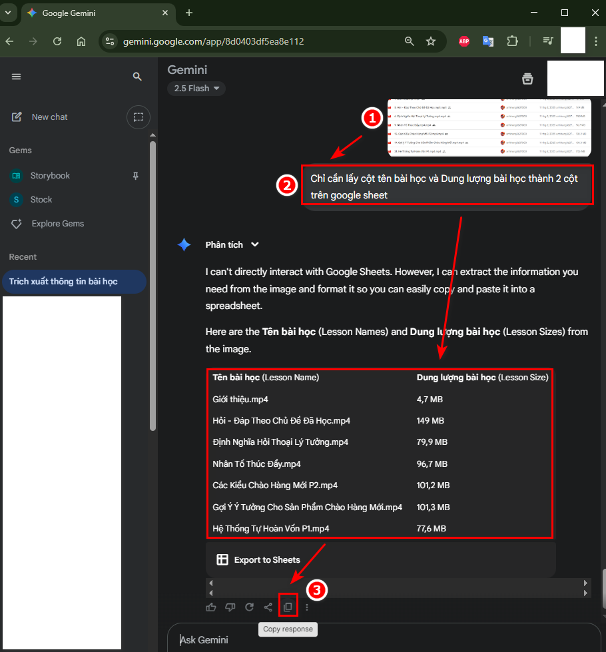606x652 pixels.
Task: Click the Gemini sparkle icon
Action: coord(184,244)
